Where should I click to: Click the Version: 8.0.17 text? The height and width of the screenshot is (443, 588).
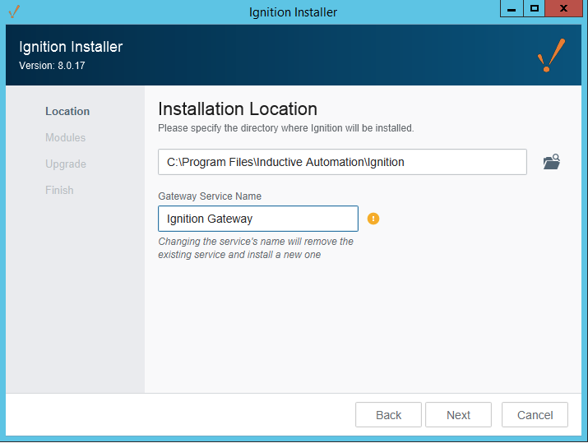[x=52, y=66]
